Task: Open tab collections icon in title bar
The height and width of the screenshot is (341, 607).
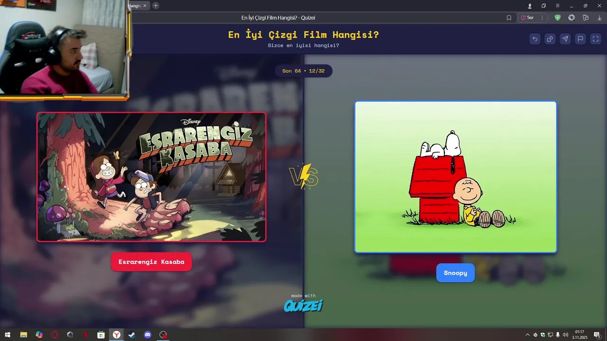Action: [543, 6]
